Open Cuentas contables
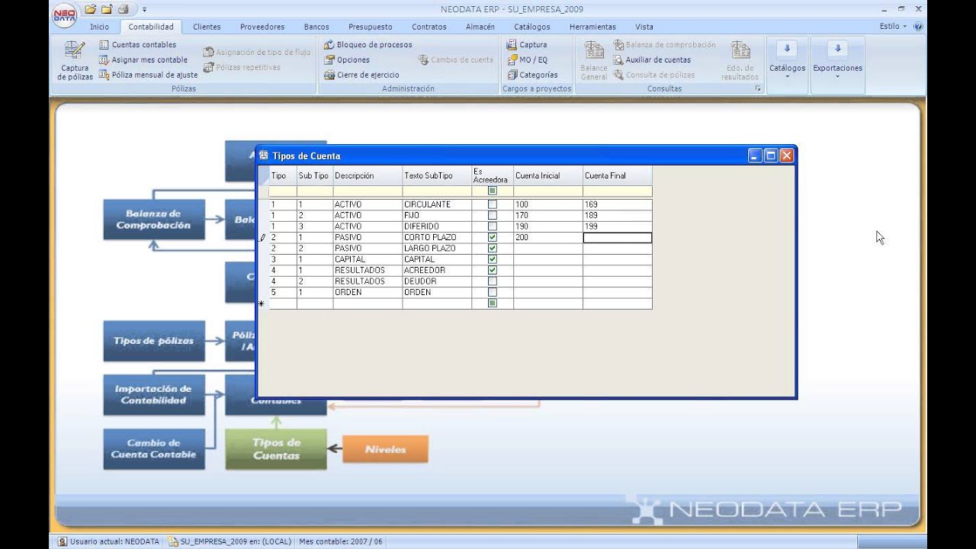This screenshot has height=549, width=976. 138,45
